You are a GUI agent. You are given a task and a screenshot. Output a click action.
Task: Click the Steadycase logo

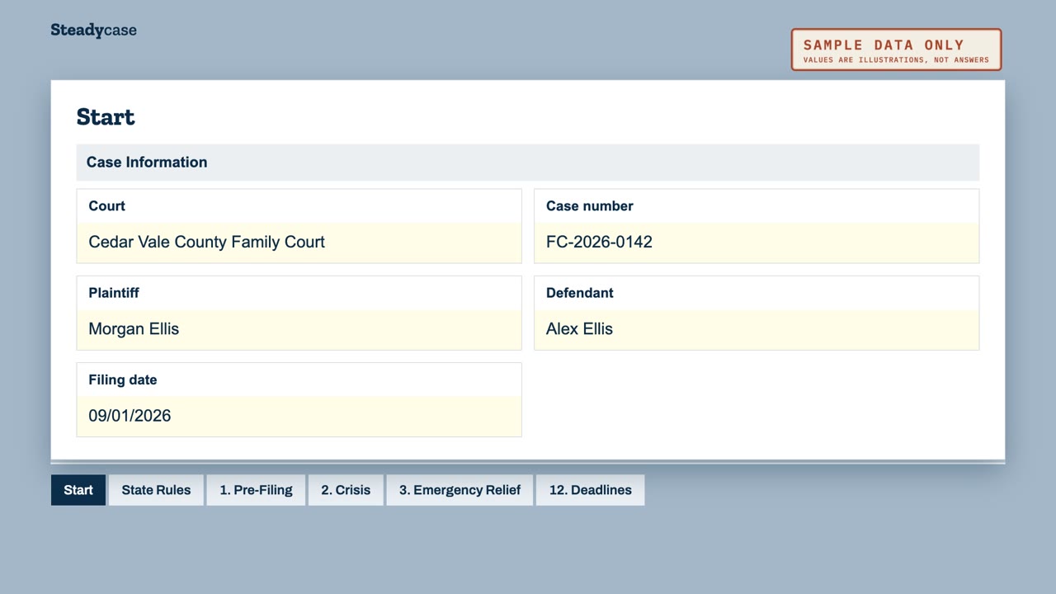(93, 31)
